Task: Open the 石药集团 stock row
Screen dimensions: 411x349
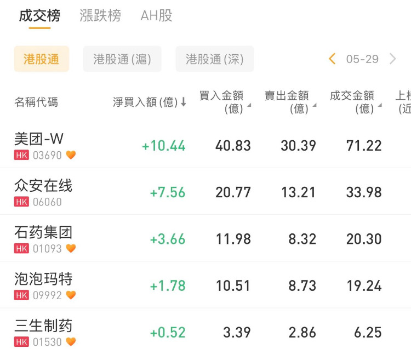Action: pyautogui.click(x=206, y=238)
